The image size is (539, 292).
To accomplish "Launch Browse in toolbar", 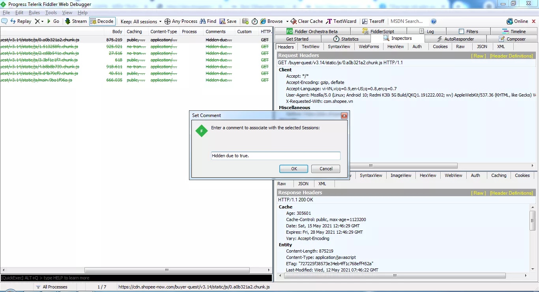I will (x=271, y=21).
